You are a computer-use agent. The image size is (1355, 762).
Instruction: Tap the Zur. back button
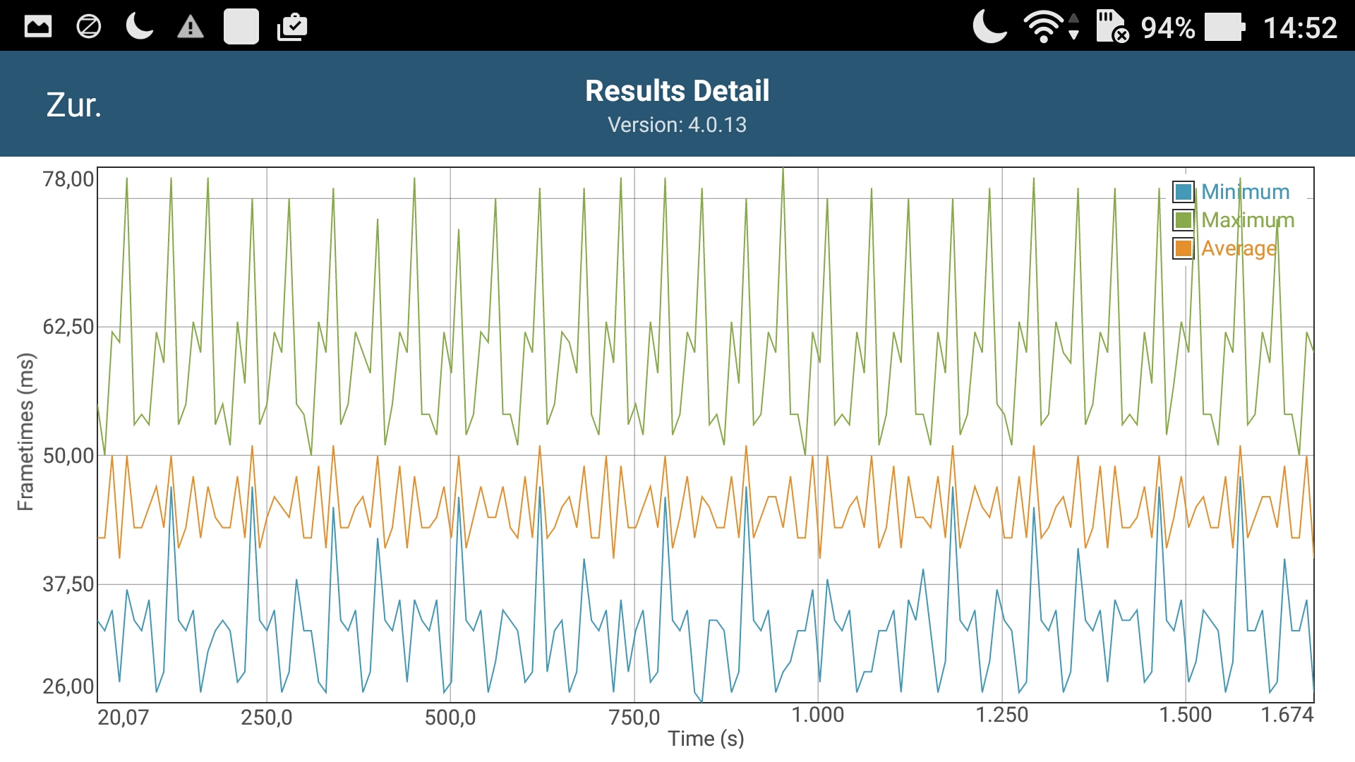[74, 105]
